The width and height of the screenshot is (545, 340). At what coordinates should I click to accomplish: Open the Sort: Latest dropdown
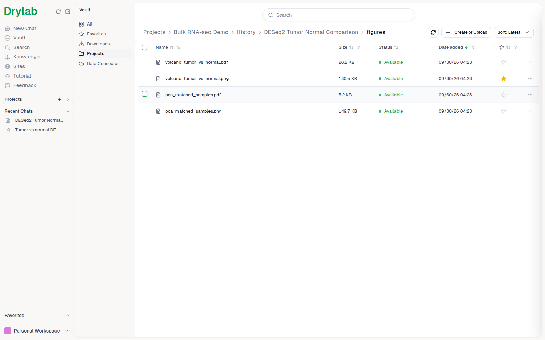[514, 32]
